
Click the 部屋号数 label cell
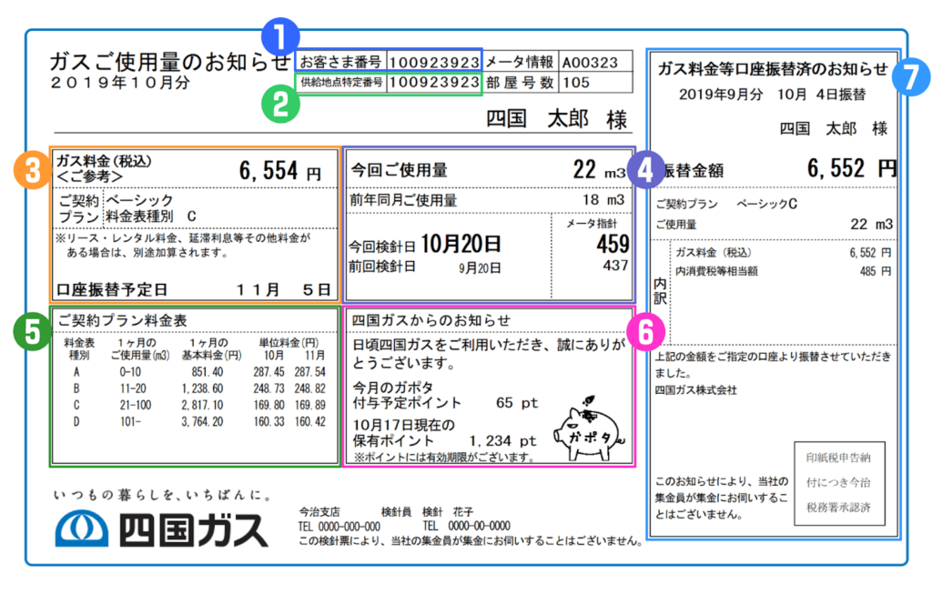pyautogui.click(x=520, y=83)
